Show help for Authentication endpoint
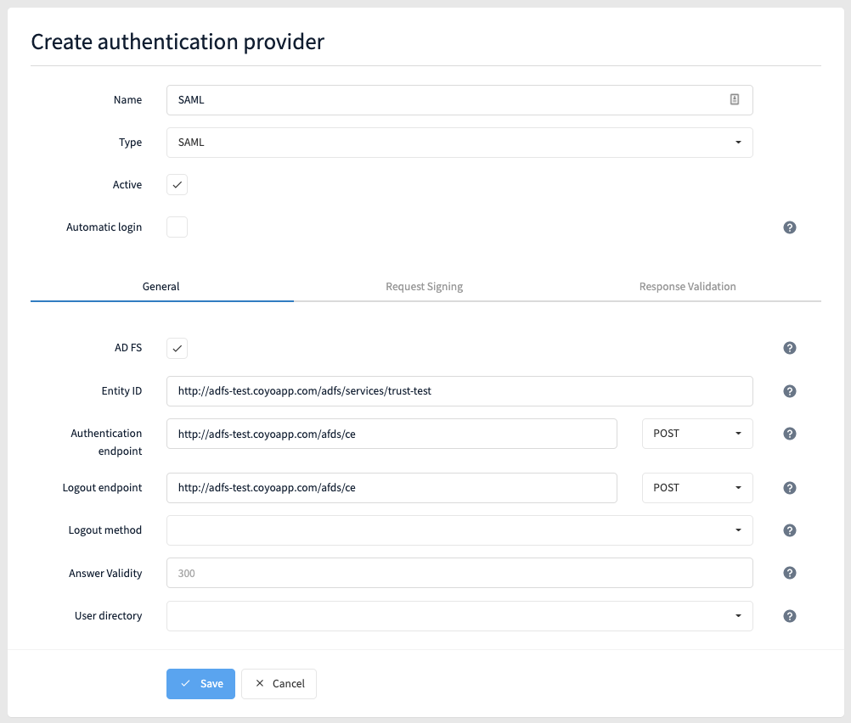 [x=789, y=434]
